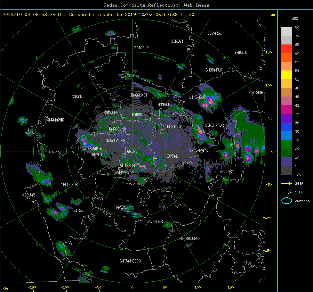The height and width of the screenshot is (292, 313).
Task: Click the BIJAPUR city label
Action: pyautogui.click(x=141, y=48)
